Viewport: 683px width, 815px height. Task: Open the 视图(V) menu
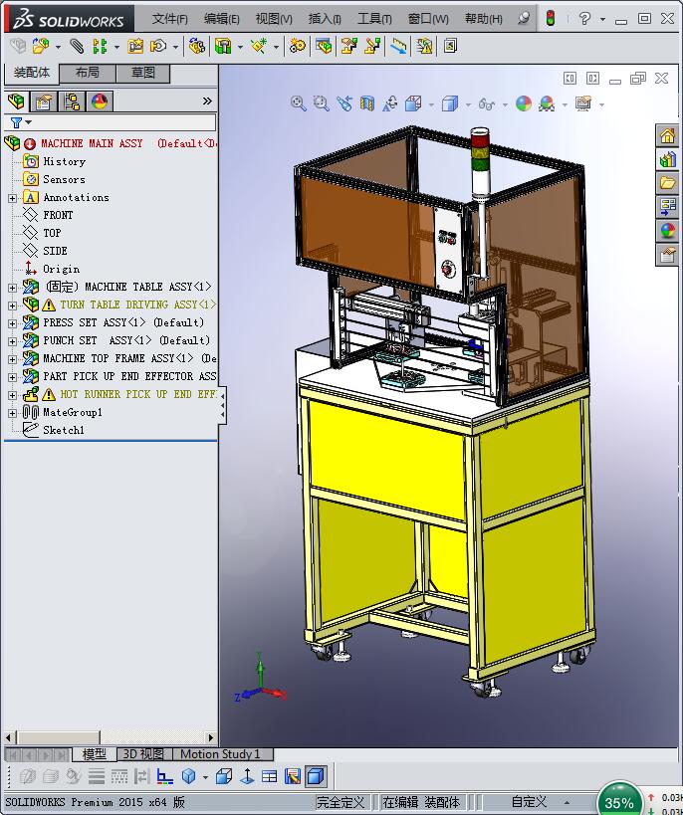tap(274, 19)
